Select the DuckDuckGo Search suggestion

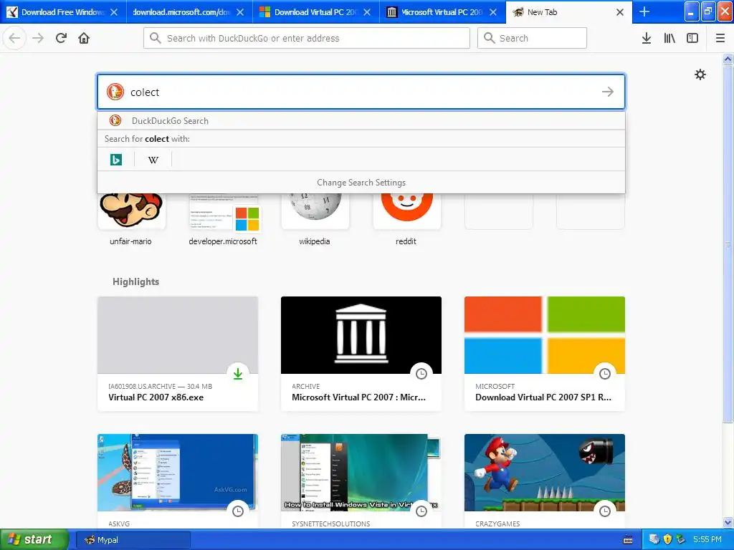pyautogui.click(x=361, y=120)
